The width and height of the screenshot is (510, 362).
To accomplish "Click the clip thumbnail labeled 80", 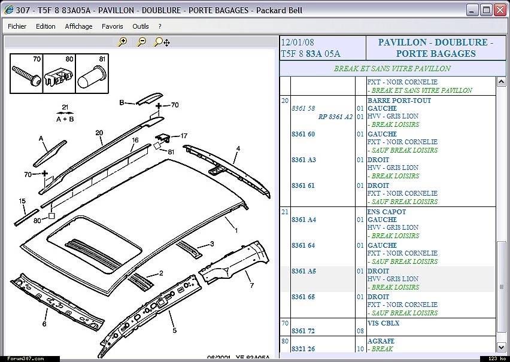I will 59,74.
